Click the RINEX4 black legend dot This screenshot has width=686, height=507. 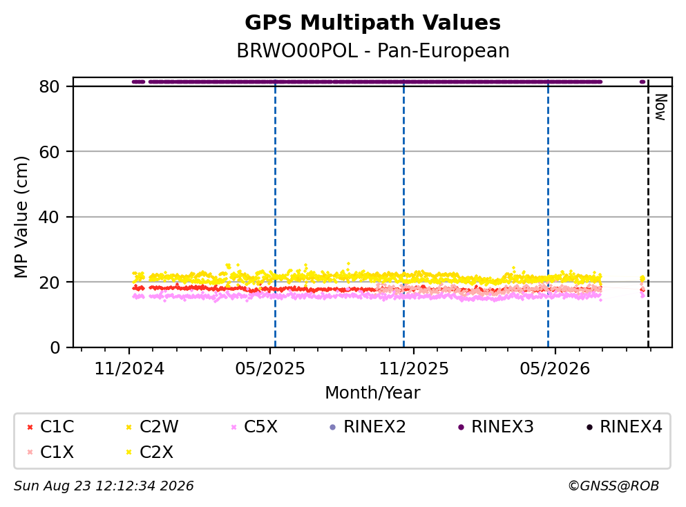point(589,427)
